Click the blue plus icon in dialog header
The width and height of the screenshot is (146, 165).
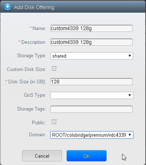point(8,7)
